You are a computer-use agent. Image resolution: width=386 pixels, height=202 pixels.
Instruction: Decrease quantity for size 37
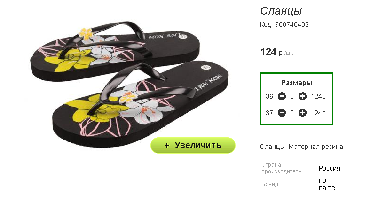coord(282,113)
